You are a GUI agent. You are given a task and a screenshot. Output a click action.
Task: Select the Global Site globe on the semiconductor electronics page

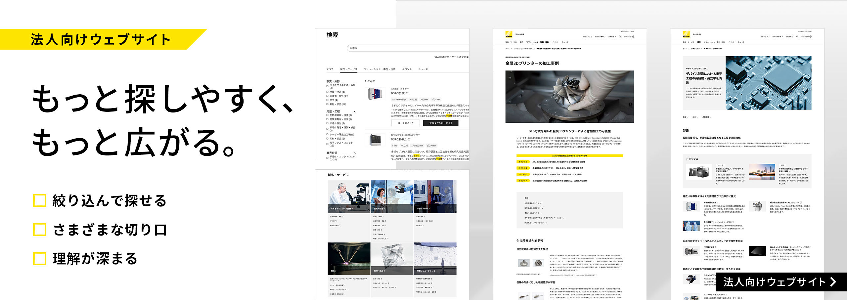811,37
